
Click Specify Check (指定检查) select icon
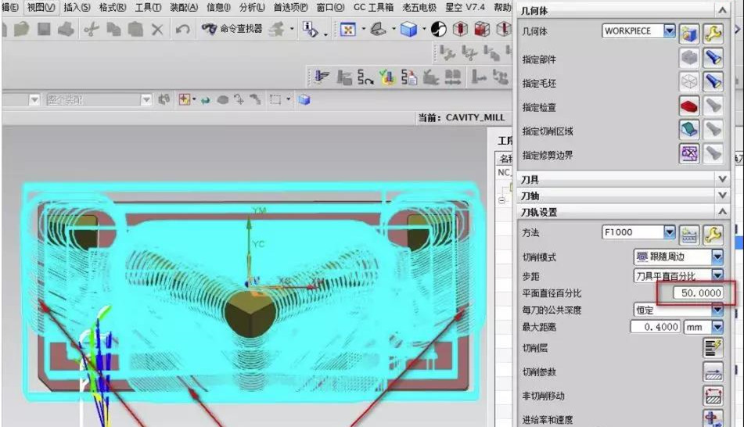point(688,107)
